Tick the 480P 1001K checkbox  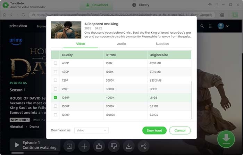(55, 63)
